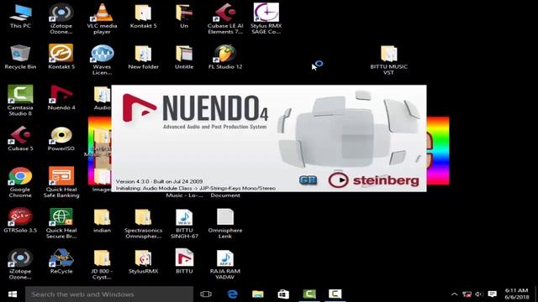The width and height of the screenshot is (538, 302).
Task: Expand the hidden system tray icons
Action: (454, 294)
